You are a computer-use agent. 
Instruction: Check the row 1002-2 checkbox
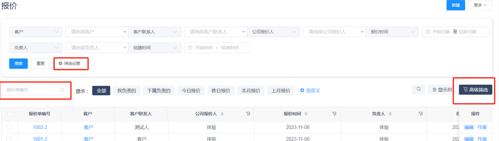(9, 127)
